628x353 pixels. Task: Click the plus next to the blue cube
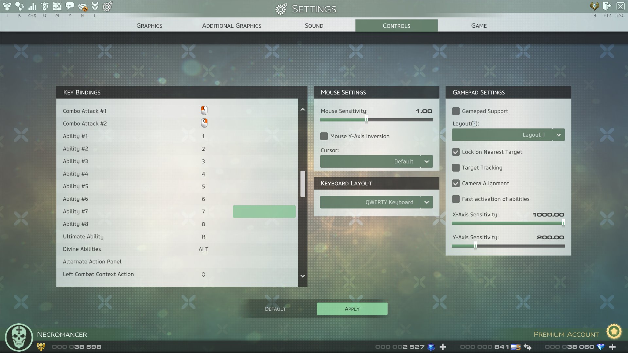[443, 347]
